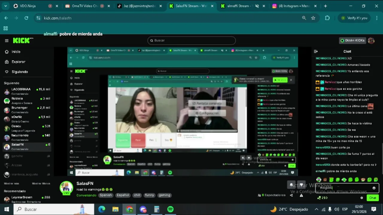Open the emoji picker in the chat input
Viewport: 383px width, 215px height.
(x=374, y=188)
